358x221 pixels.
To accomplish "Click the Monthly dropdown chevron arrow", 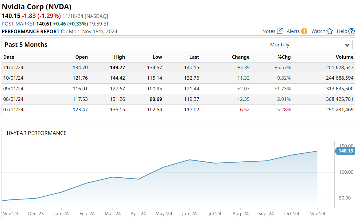I will pos(347,45).
